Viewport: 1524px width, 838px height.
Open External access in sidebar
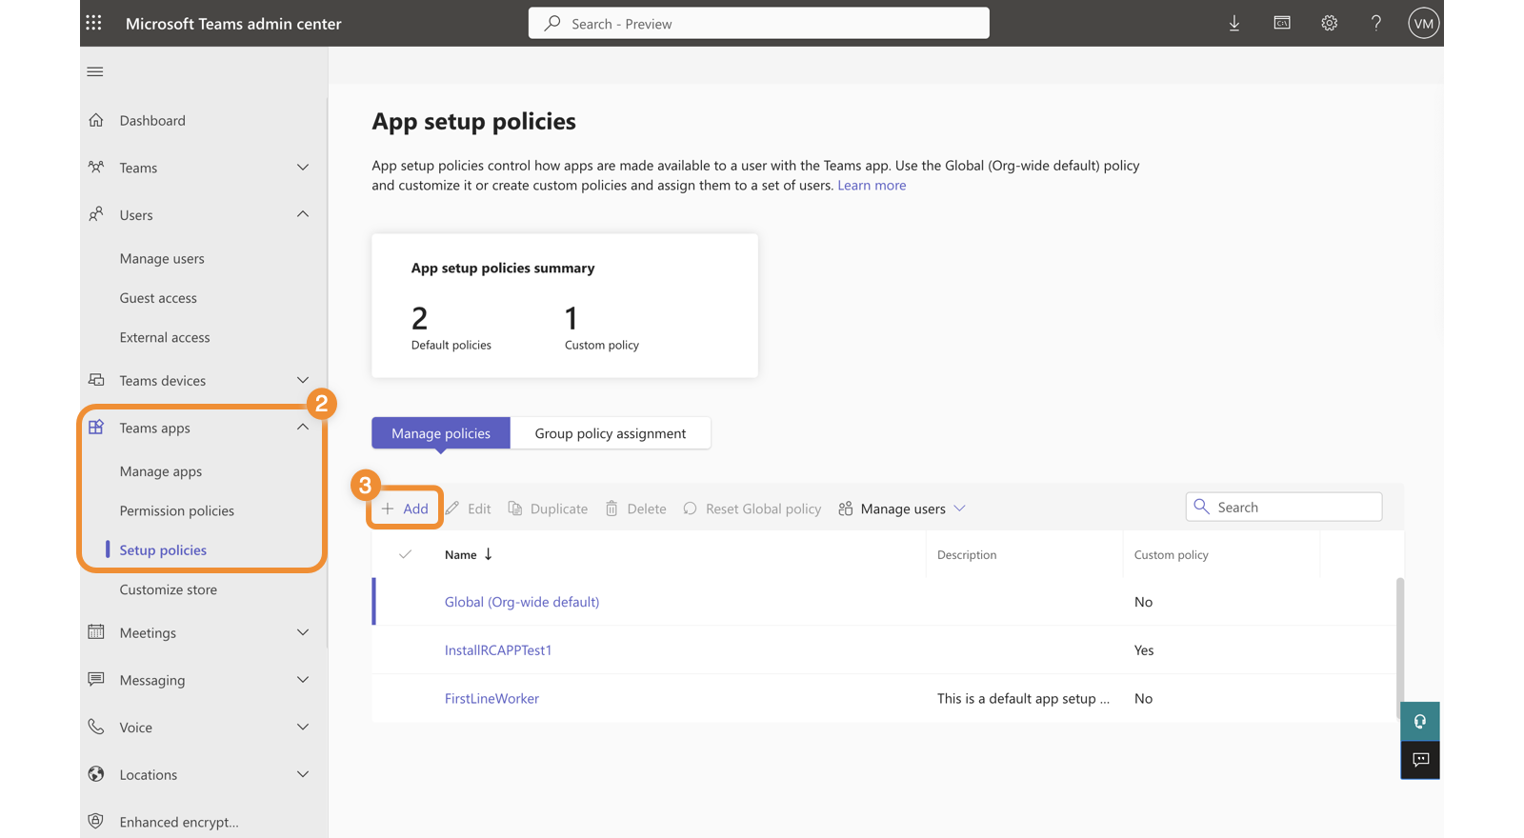(165, 337)
